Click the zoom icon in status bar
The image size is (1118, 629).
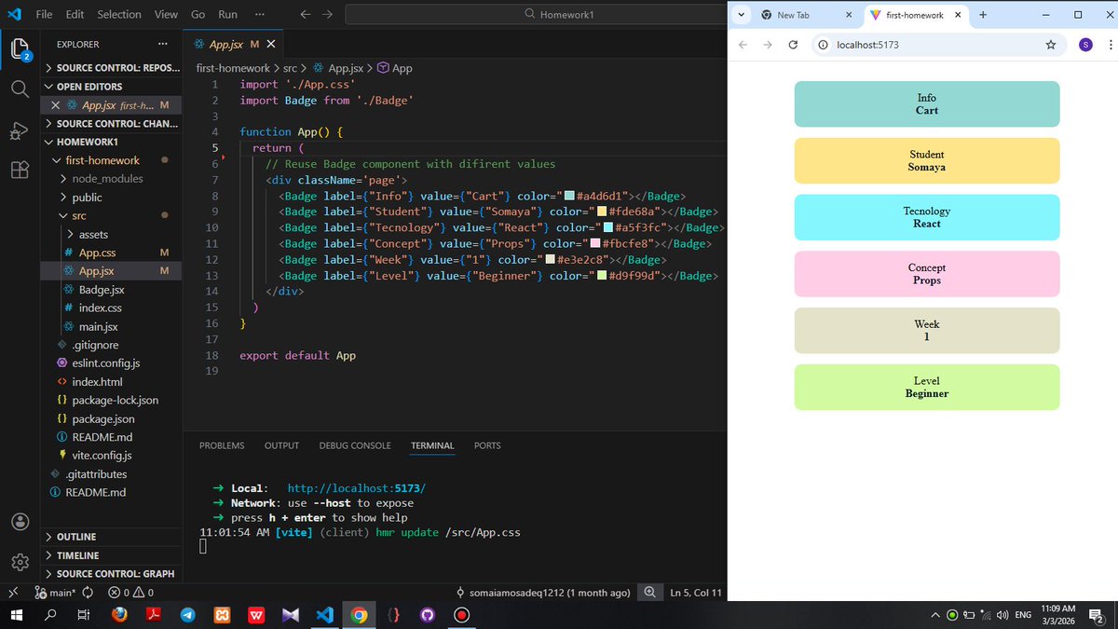click(x=648, y=593)
